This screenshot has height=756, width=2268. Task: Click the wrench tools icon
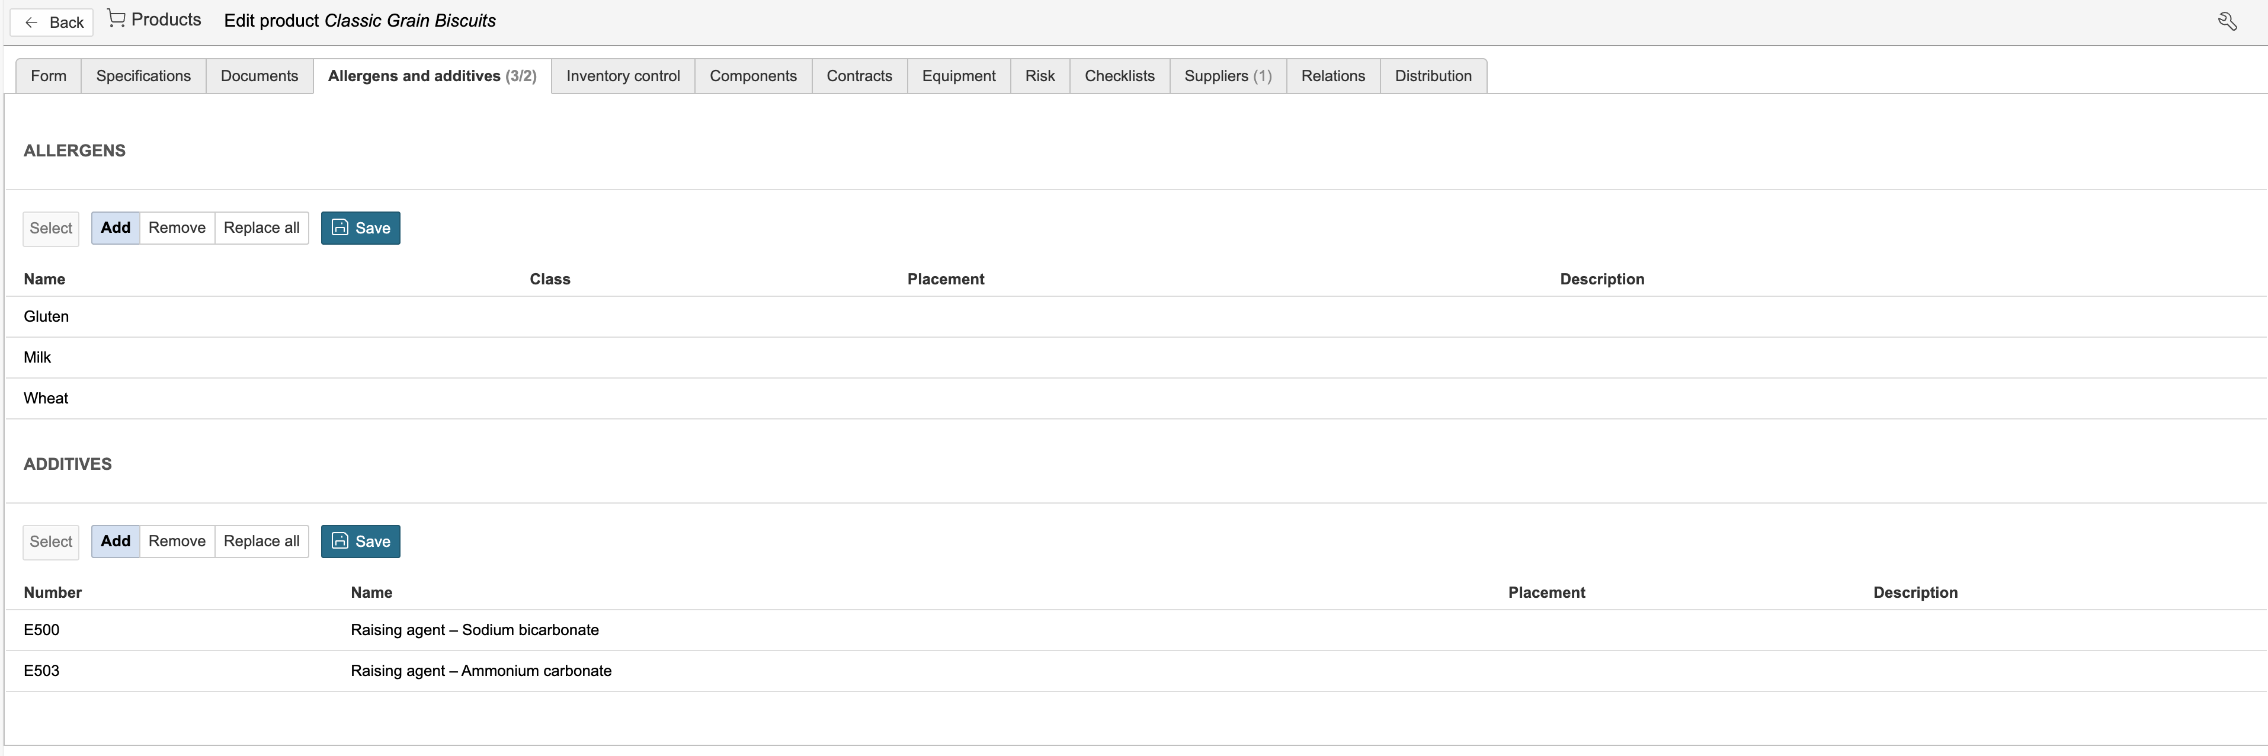tap(2227, 21)
